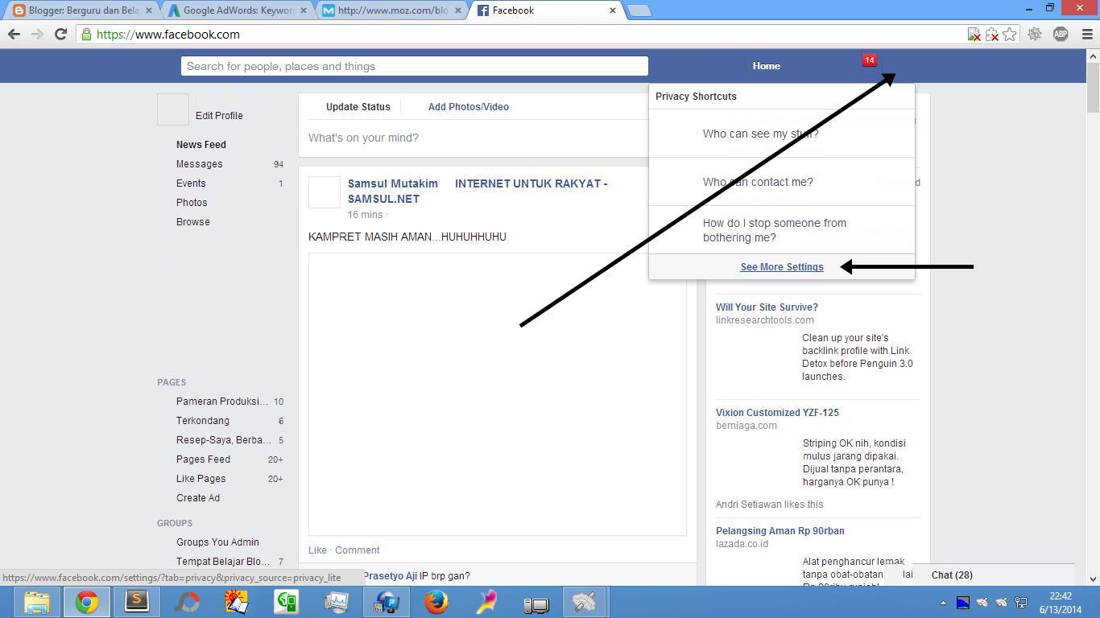This screenshot has height=618, width=1100.
Task: Open Photos in the left sidebar
Action: pyautogui.click(x=192, y=203)
